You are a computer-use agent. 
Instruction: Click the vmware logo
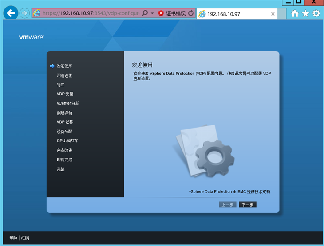(x=32, y=37)
